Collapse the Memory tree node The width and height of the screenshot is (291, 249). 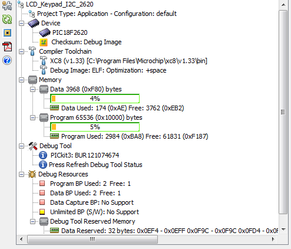21,80
